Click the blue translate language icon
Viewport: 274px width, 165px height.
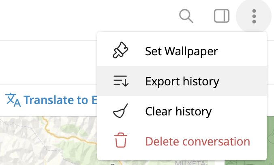13,100
